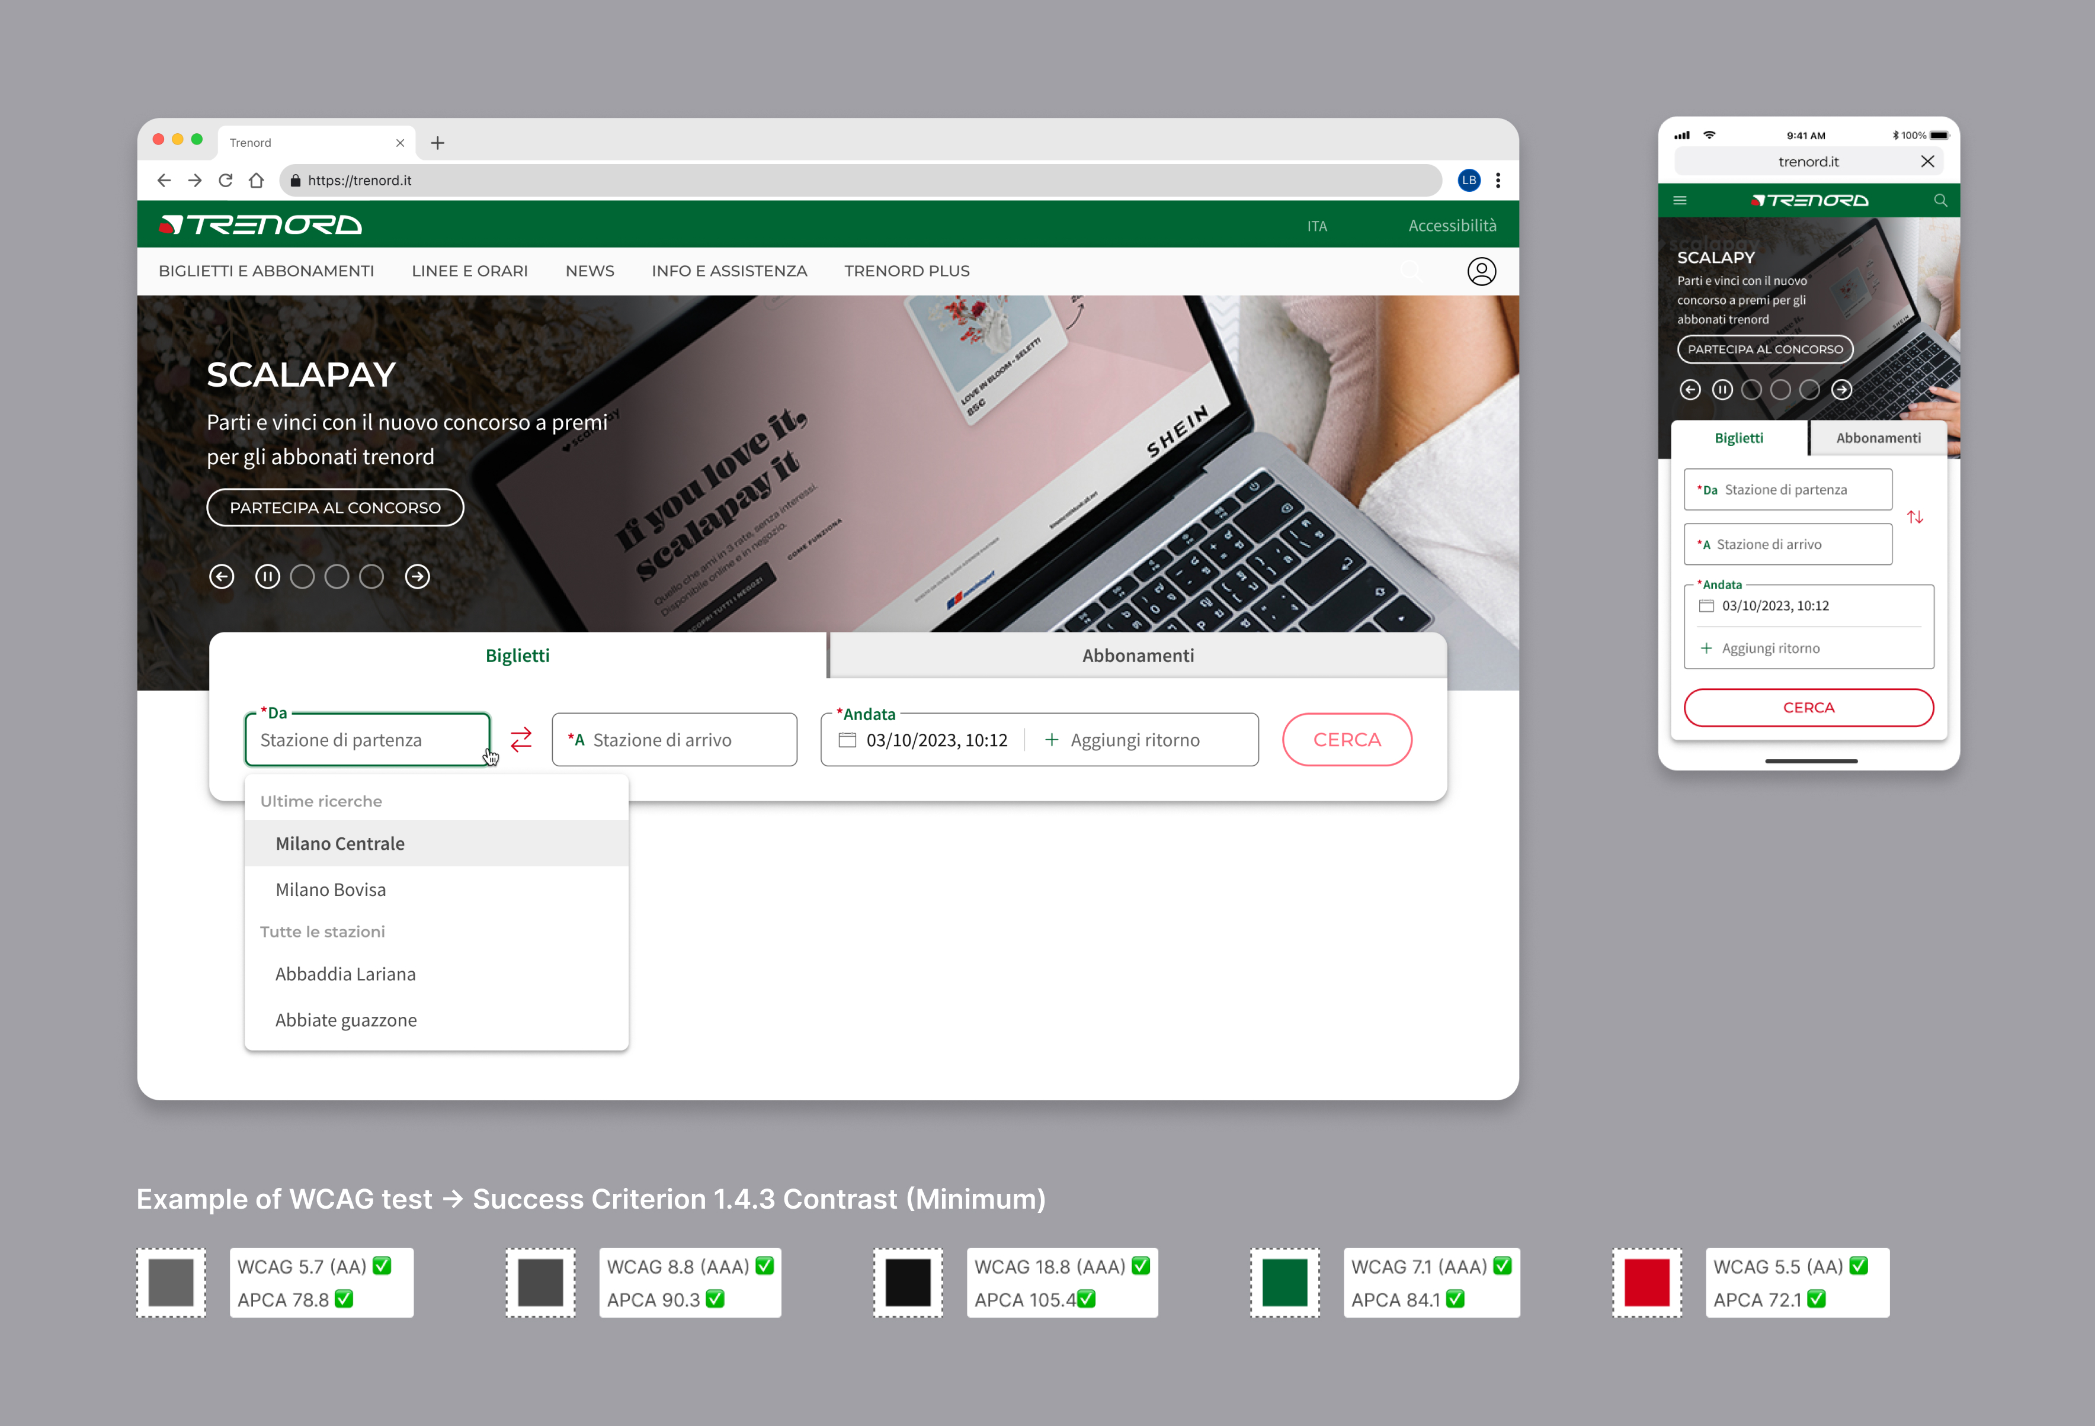This screenshot has width=2095, height=1426.
Task: Open the user profile icon
Action: pyautogui.click(x=1481, y=271)
